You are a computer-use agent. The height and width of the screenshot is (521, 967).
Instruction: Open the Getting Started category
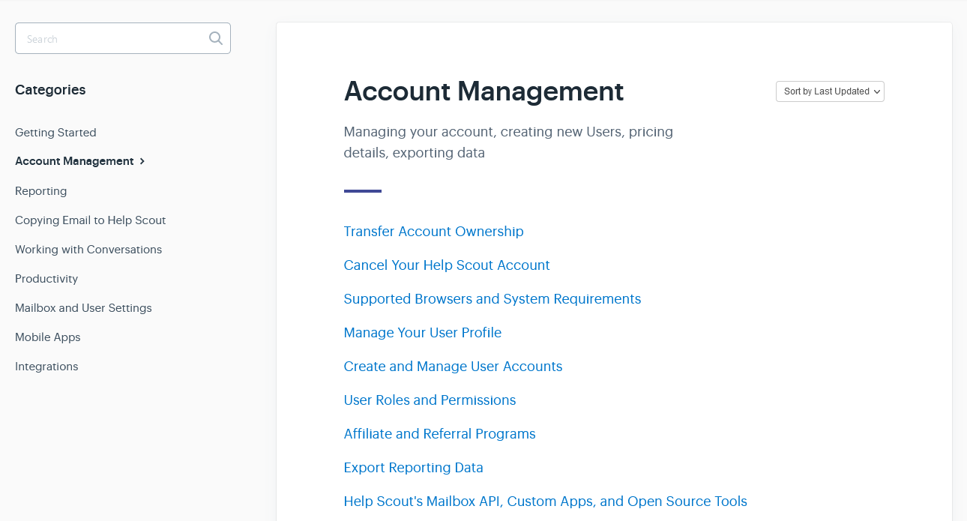(55, 133)
